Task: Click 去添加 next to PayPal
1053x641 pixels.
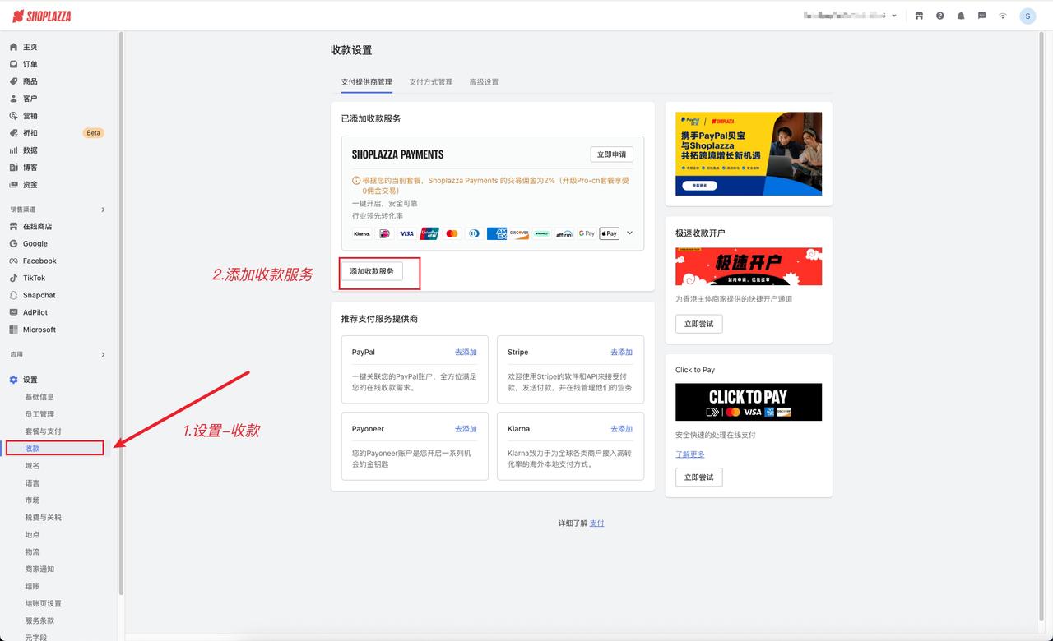Action: pos(466,352)
